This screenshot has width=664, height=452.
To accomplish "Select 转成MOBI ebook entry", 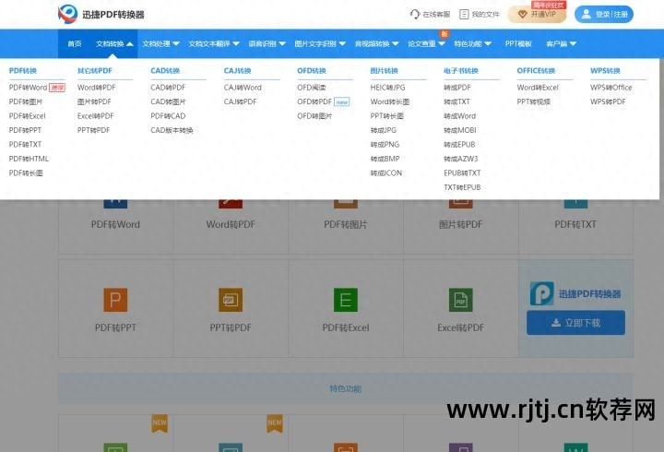I will pos(460,130).
